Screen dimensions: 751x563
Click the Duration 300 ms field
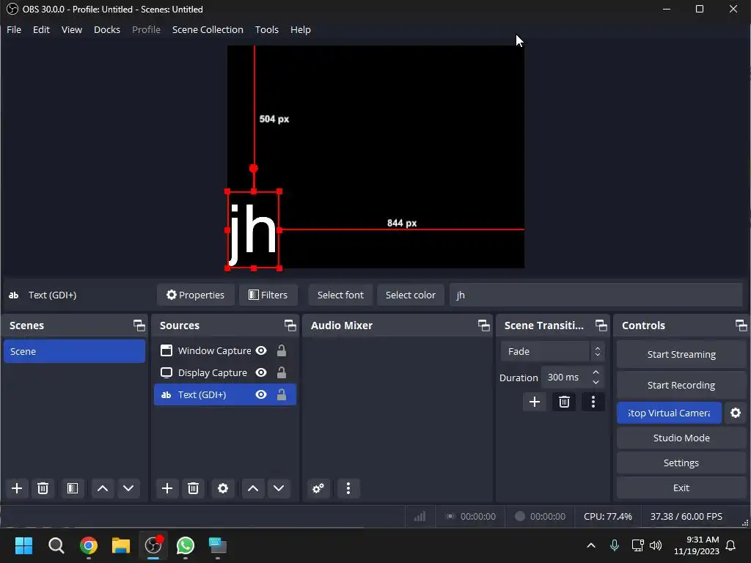coord(573,378)
